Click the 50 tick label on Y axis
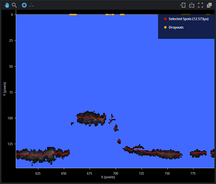The image size is (216, 184). coord(11,66)
